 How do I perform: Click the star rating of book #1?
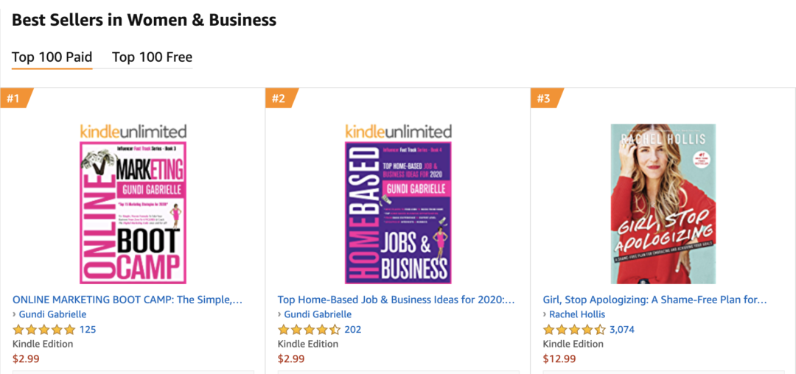pyautogui.click(x=43, y=330)
